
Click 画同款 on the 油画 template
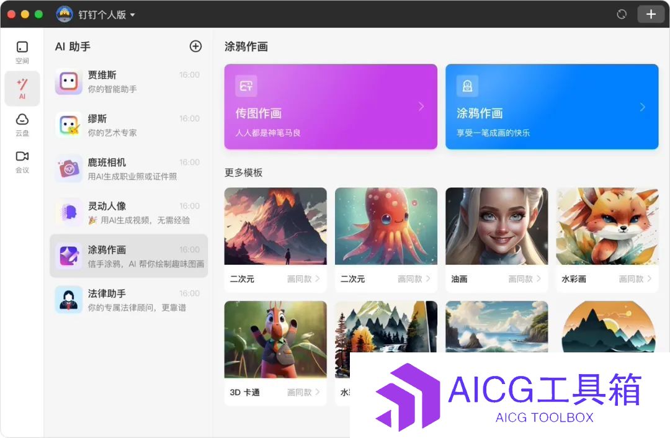point(524,279)
